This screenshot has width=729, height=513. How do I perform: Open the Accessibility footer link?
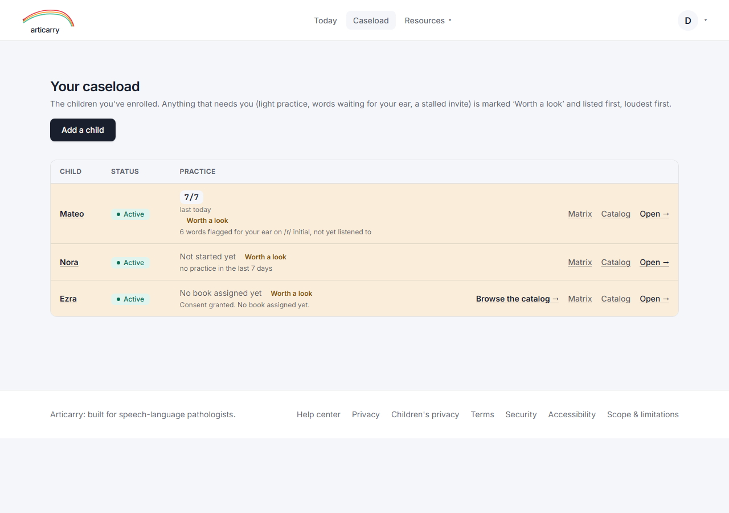point(572,414)
